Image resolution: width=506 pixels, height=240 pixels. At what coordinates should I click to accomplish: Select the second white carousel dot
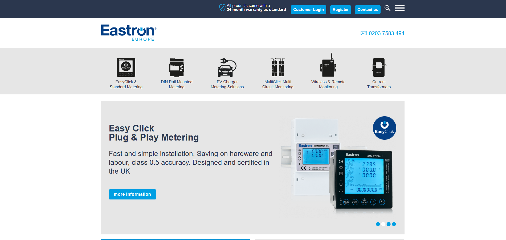[x=383, y=224]
